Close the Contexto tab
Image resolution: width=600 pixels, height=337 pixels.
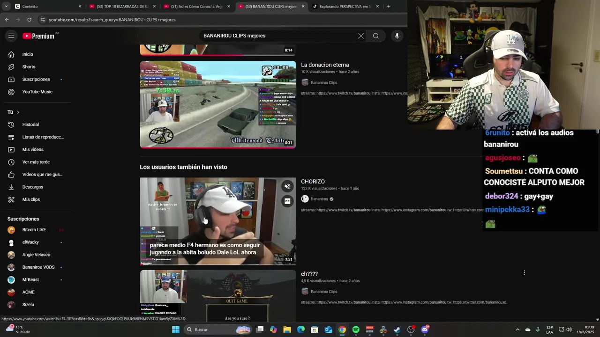pos(80,7)
